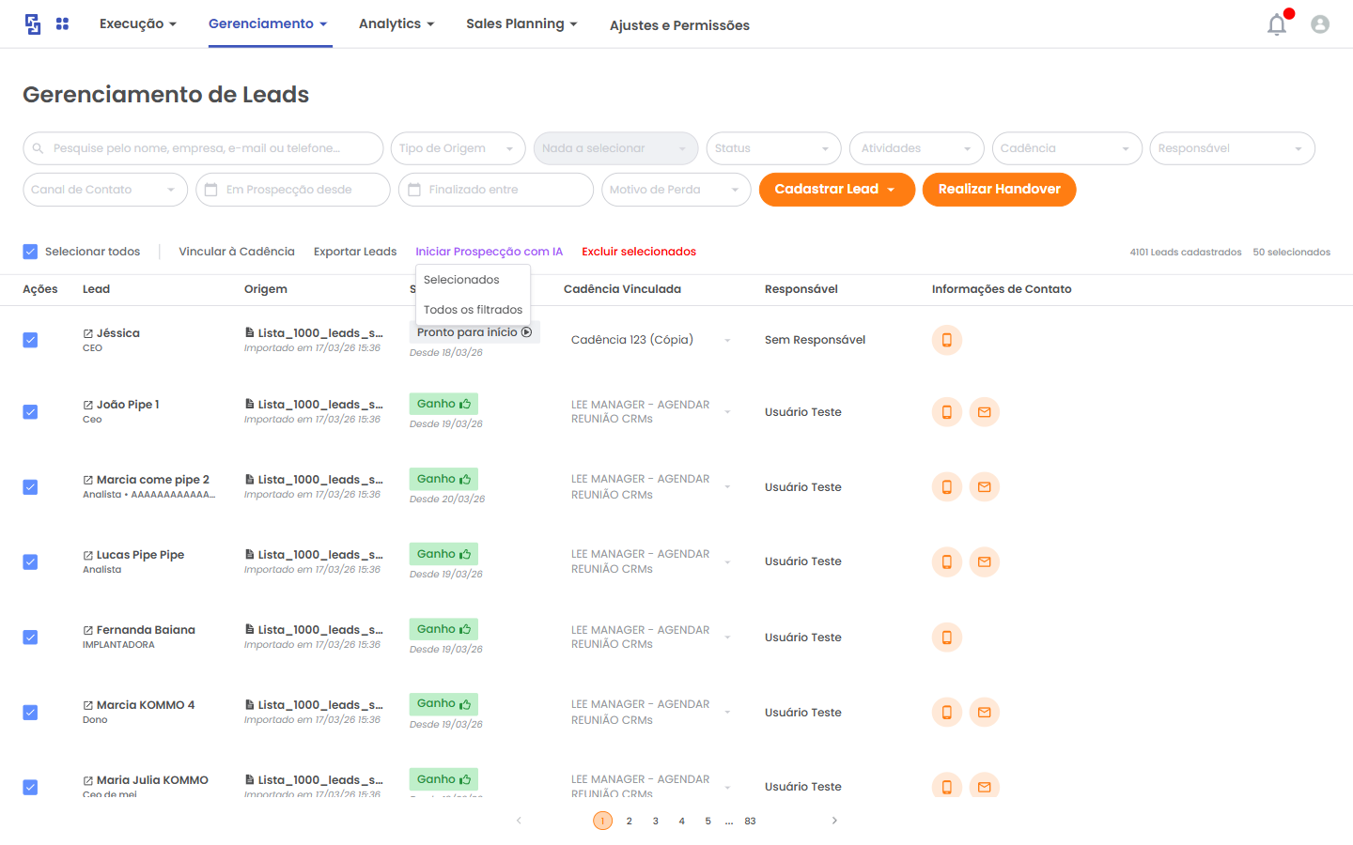The image size is (1353, 845).
Task: Go to page 3
Action: (656, 822)
